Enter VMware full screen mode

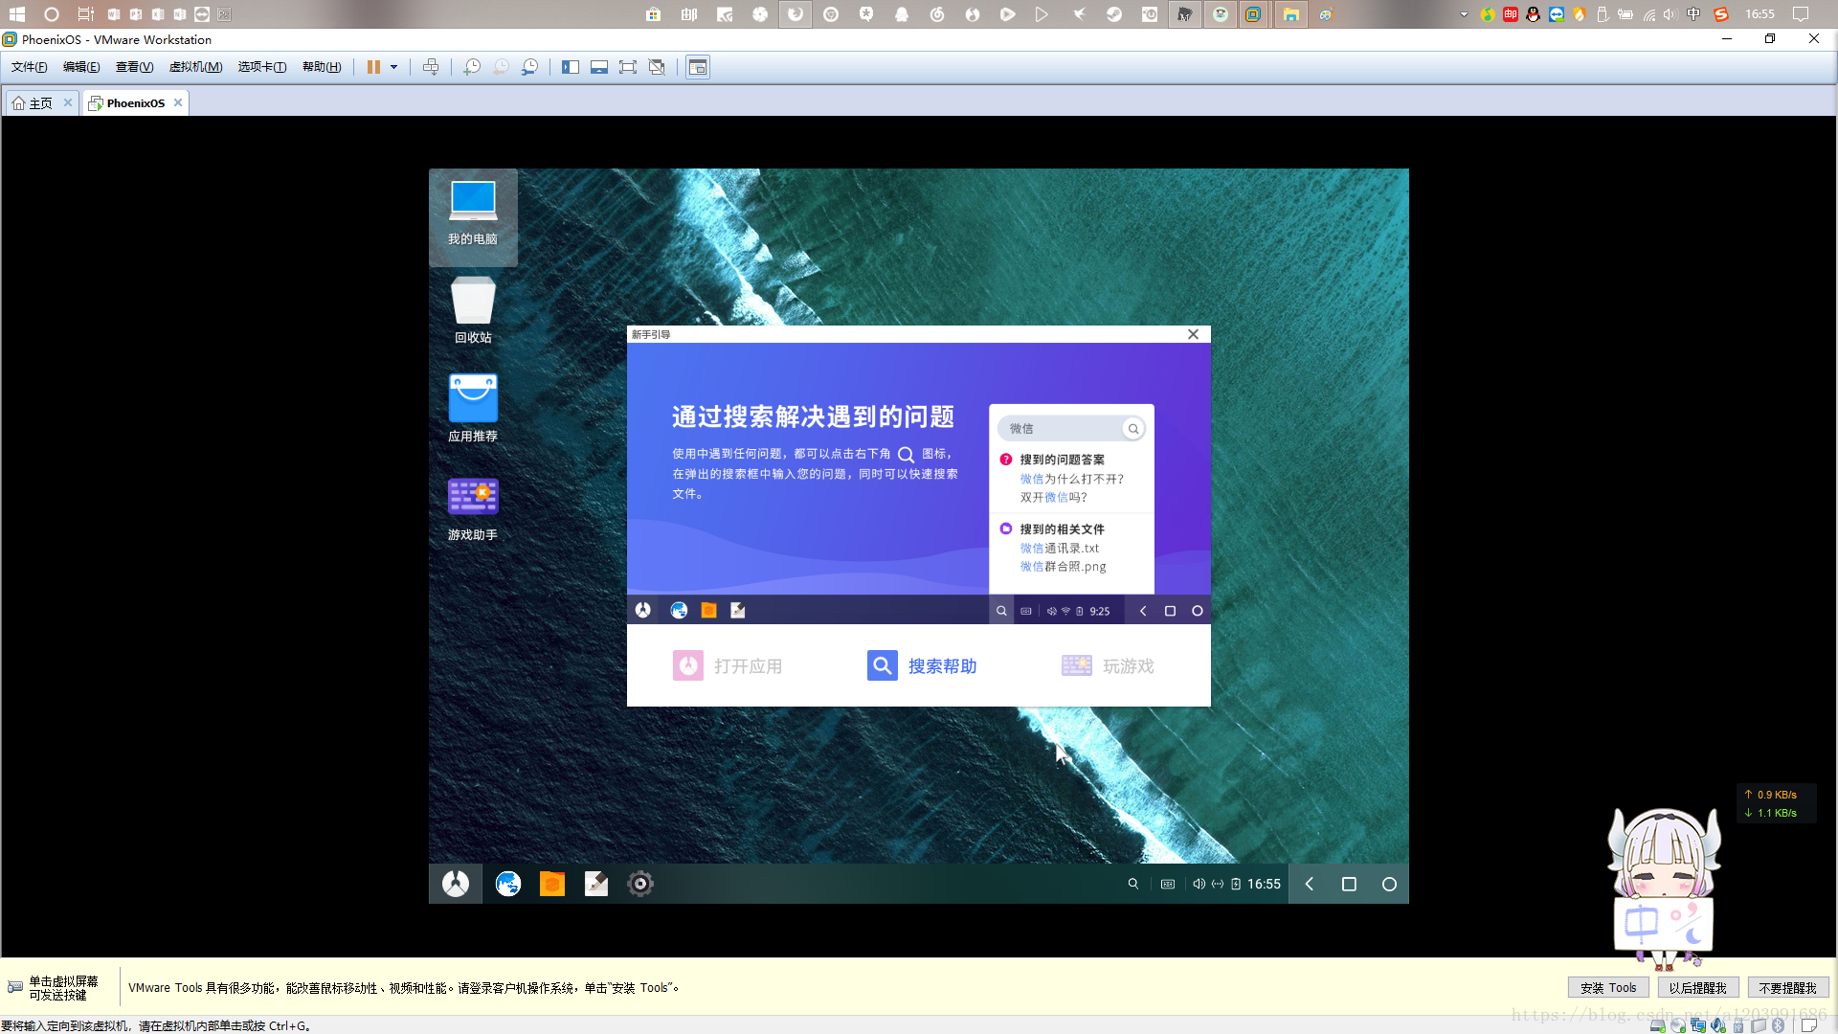click(x=628, y=67)
